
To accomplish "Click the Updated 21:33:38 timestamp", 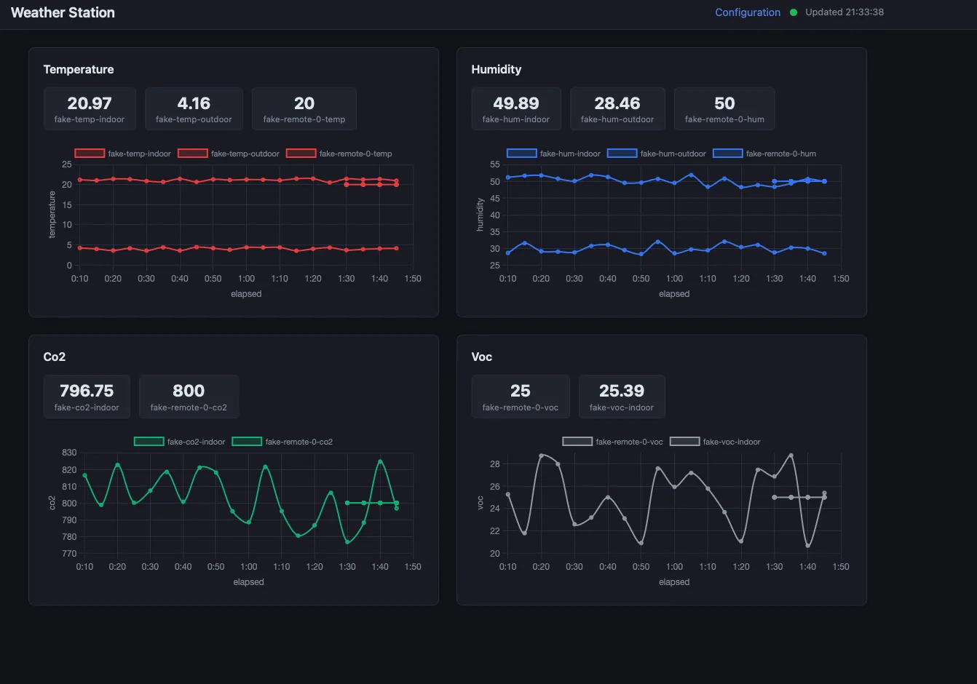I will (x=845, y=12).
